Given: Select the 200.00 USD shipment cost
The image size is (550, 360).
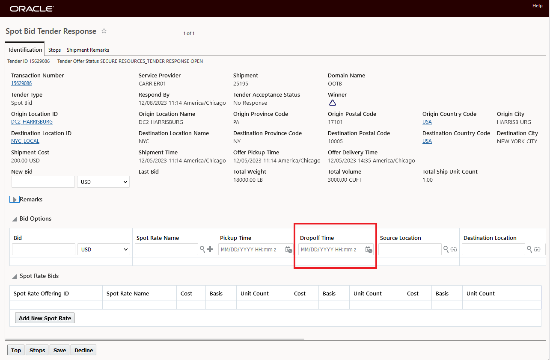Looking at the screenshot, I should 25,160.
